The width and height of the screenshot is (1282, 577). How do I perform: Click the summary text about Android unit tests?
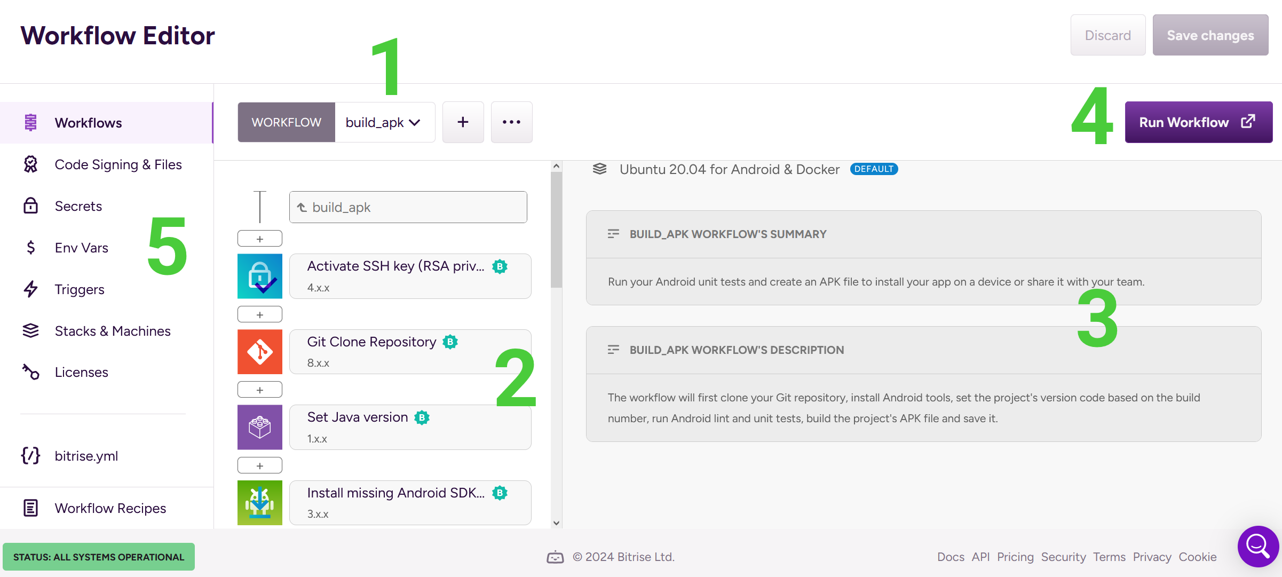click(x=876, y=282)
